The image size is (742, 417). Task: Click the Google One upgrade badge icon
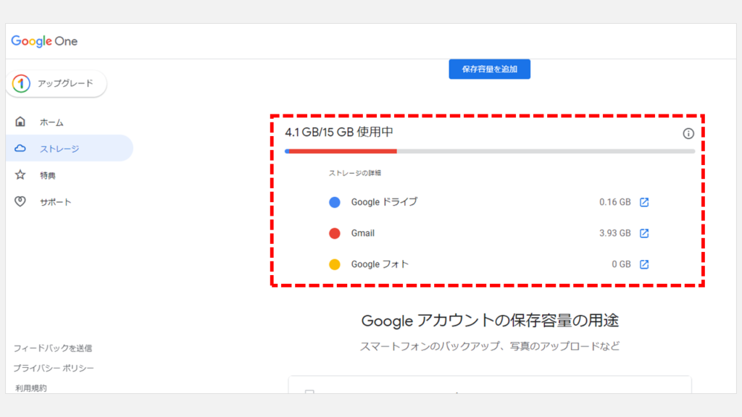21,84
